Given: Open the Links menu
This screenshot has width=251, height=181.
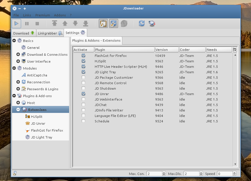Looking at the screenshot, I should [x=27, y=15].
